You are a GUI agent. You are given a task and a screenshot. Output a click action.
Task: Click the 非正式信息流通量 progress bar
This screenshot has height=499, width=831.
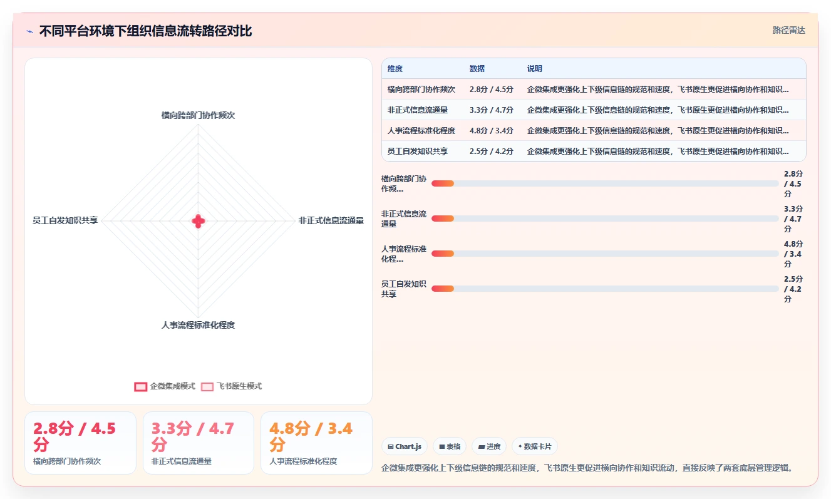[605, 219]
